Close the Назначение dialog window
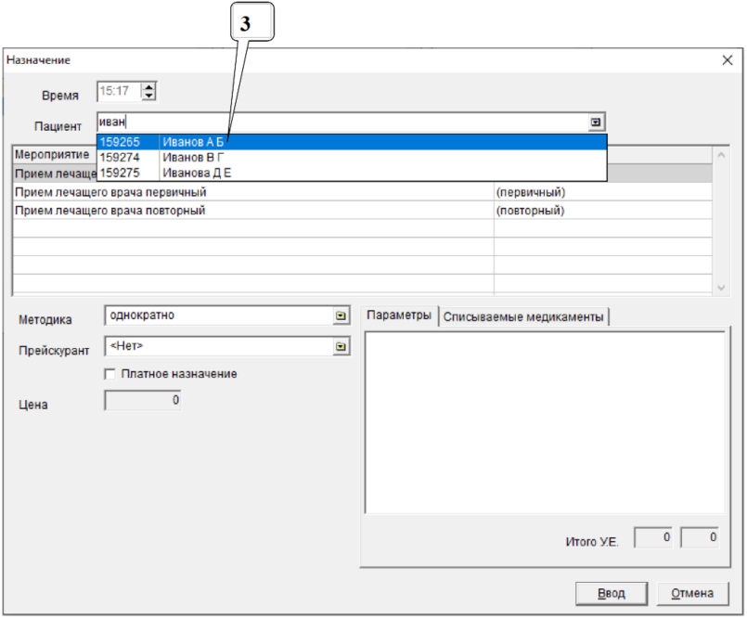Image resolution: width=747 pixels, height=619 pixels. (728, 59)
